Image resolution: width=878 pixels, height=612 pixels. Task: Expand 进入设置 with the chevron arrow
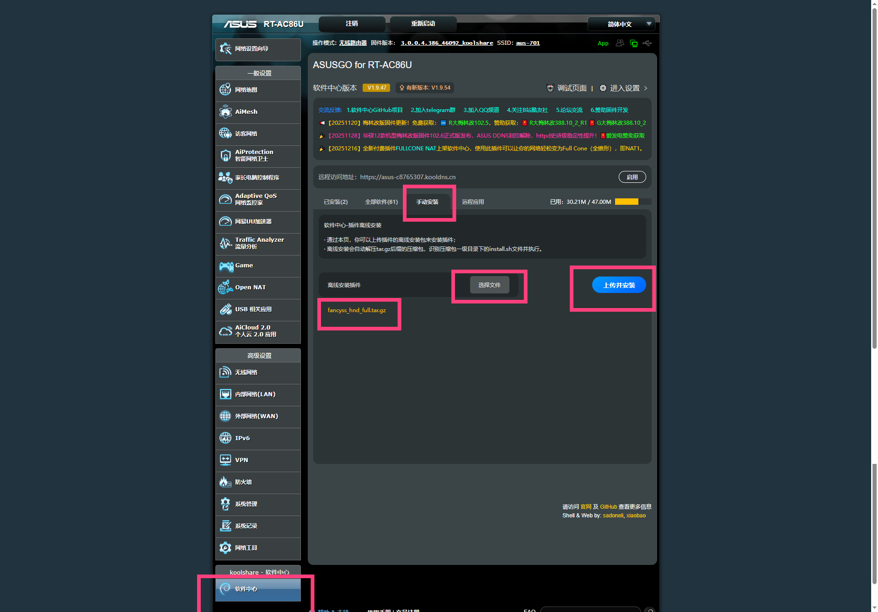[646, 88]
